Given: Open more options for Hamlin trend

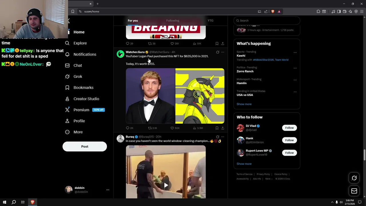Looking at the screenshot, I should (295, 80).
